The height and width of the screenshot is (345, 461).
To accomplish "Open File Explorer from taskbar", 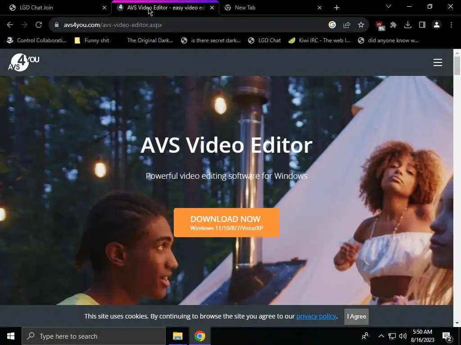I will click(x=177, y=336).
